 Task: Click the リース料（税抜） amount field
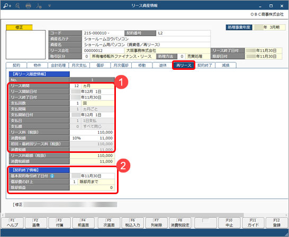[x=92, y=132]
